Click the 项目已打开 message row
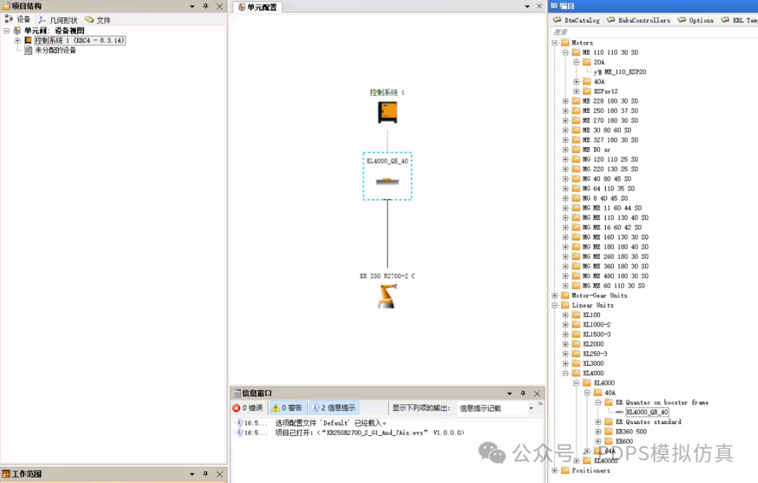 click(370, 433)
